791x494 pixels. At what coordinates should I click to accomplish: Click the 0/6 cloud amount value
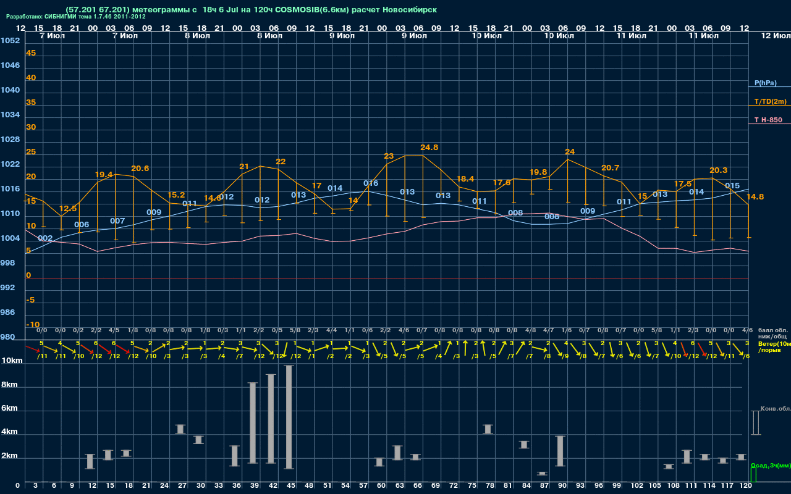pos(368,330)
